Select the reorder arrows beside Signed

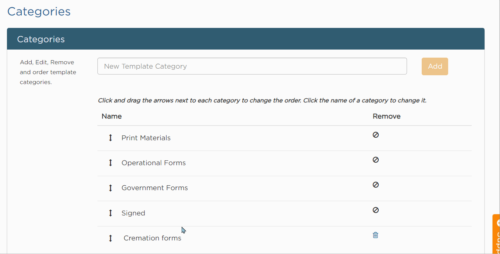[x=110, y=213]
